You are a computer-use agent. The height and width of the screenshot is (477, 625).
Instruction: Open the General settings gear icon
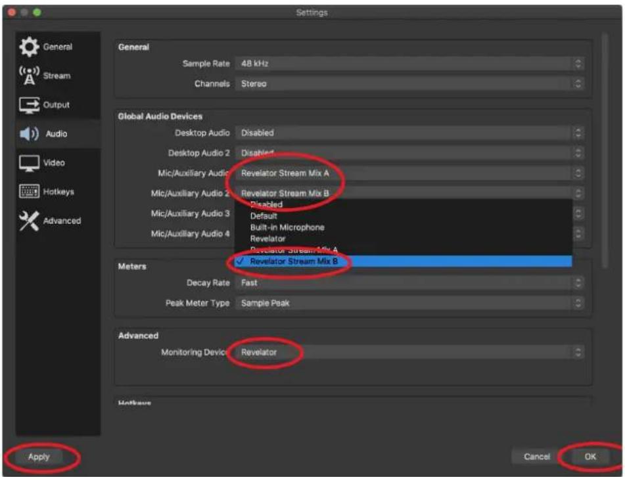29,47
